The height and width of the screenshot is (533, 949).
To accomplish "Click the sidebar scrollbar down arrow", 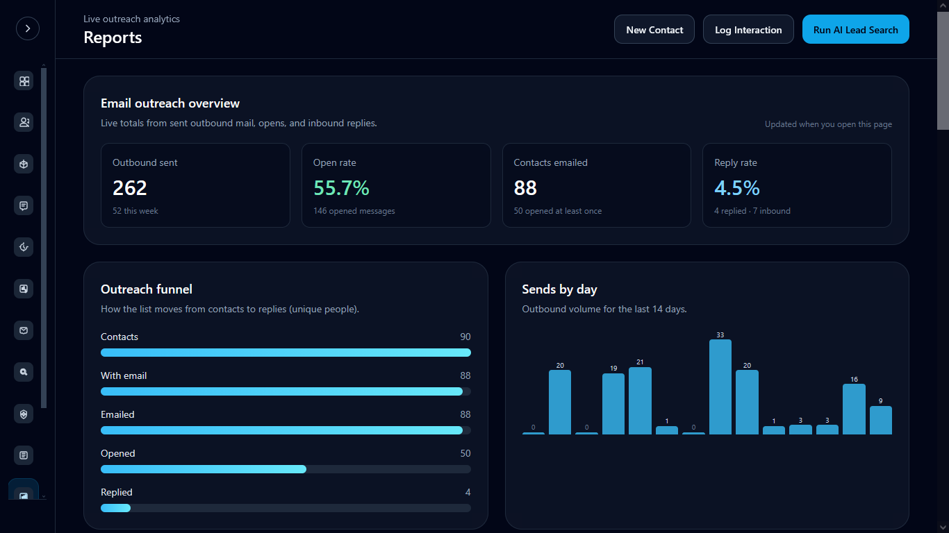I will coord(44,496).
